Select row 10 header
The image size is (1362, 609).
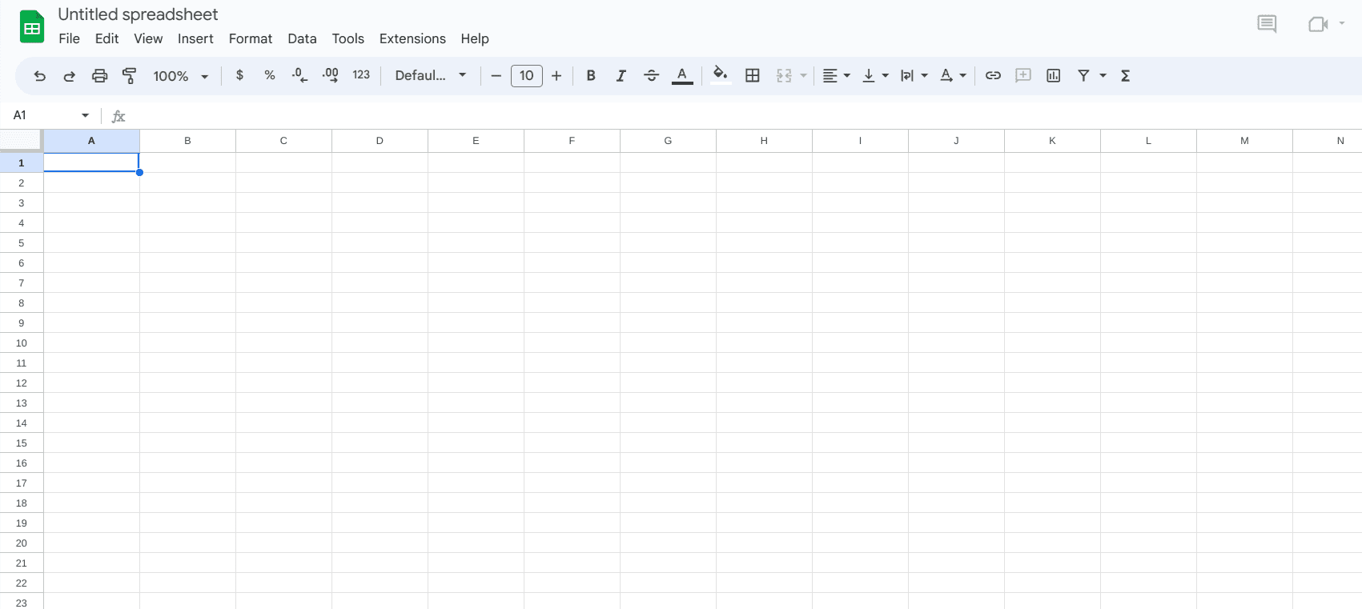tap(22, 343)
